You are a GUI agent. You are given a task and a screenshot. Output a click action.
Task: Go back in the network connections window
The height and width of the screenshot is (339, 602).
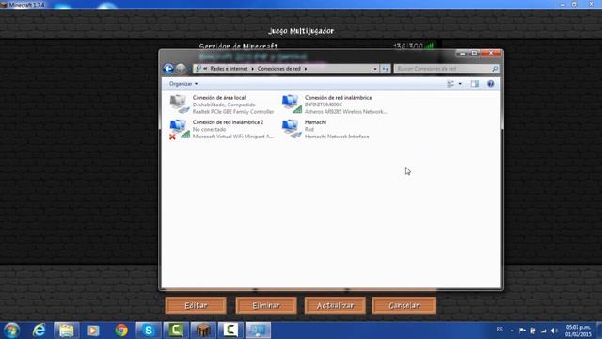tap(168, 69)
